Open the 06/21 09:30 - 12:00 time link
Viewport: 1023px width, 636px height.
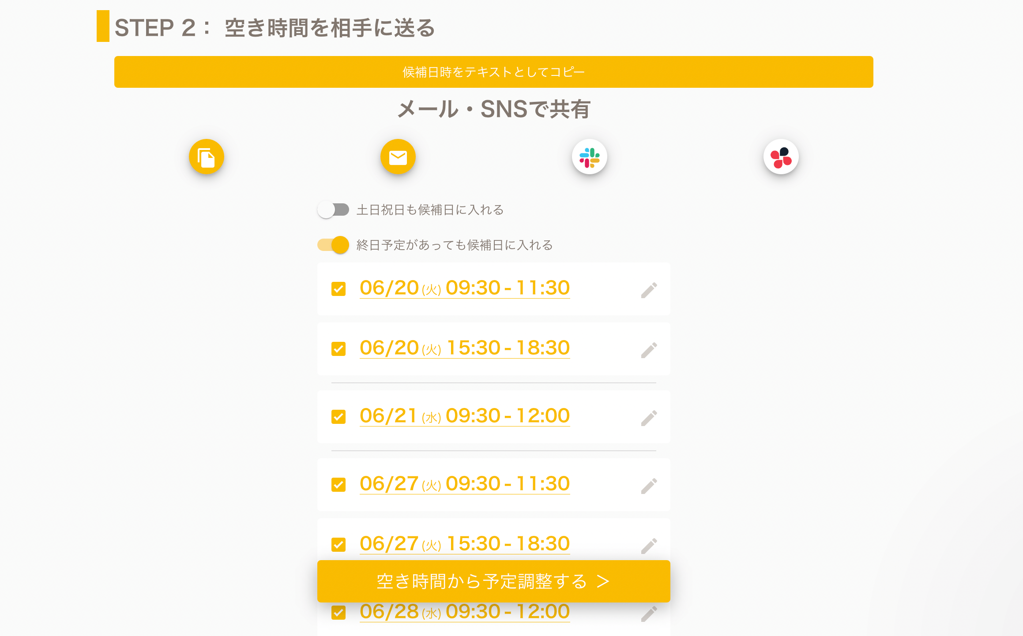(x=464, y=416)
